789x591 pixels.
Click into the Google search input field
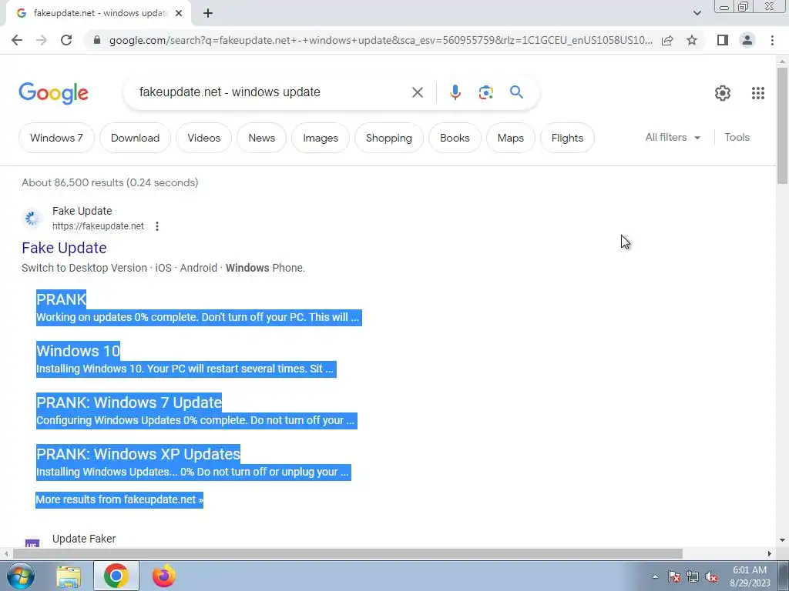tap(272, 92)
